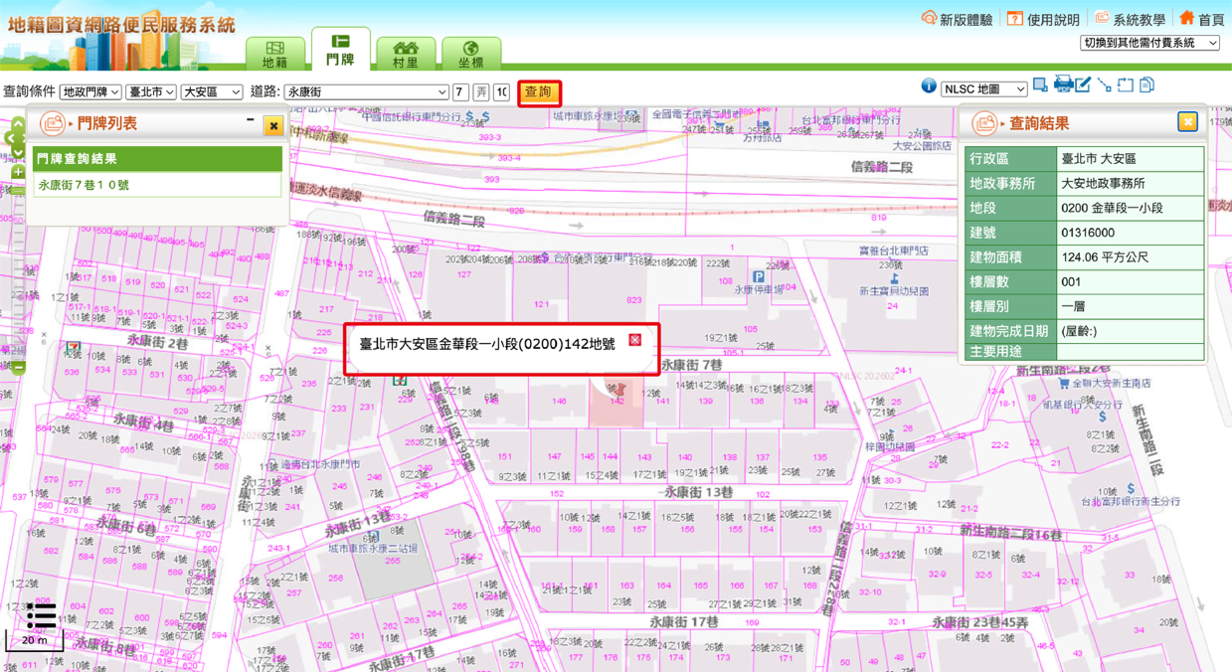The image size is (1232, 672).
Task: Close the 查詢結果 panel
Action: [x=1187, y=121]
